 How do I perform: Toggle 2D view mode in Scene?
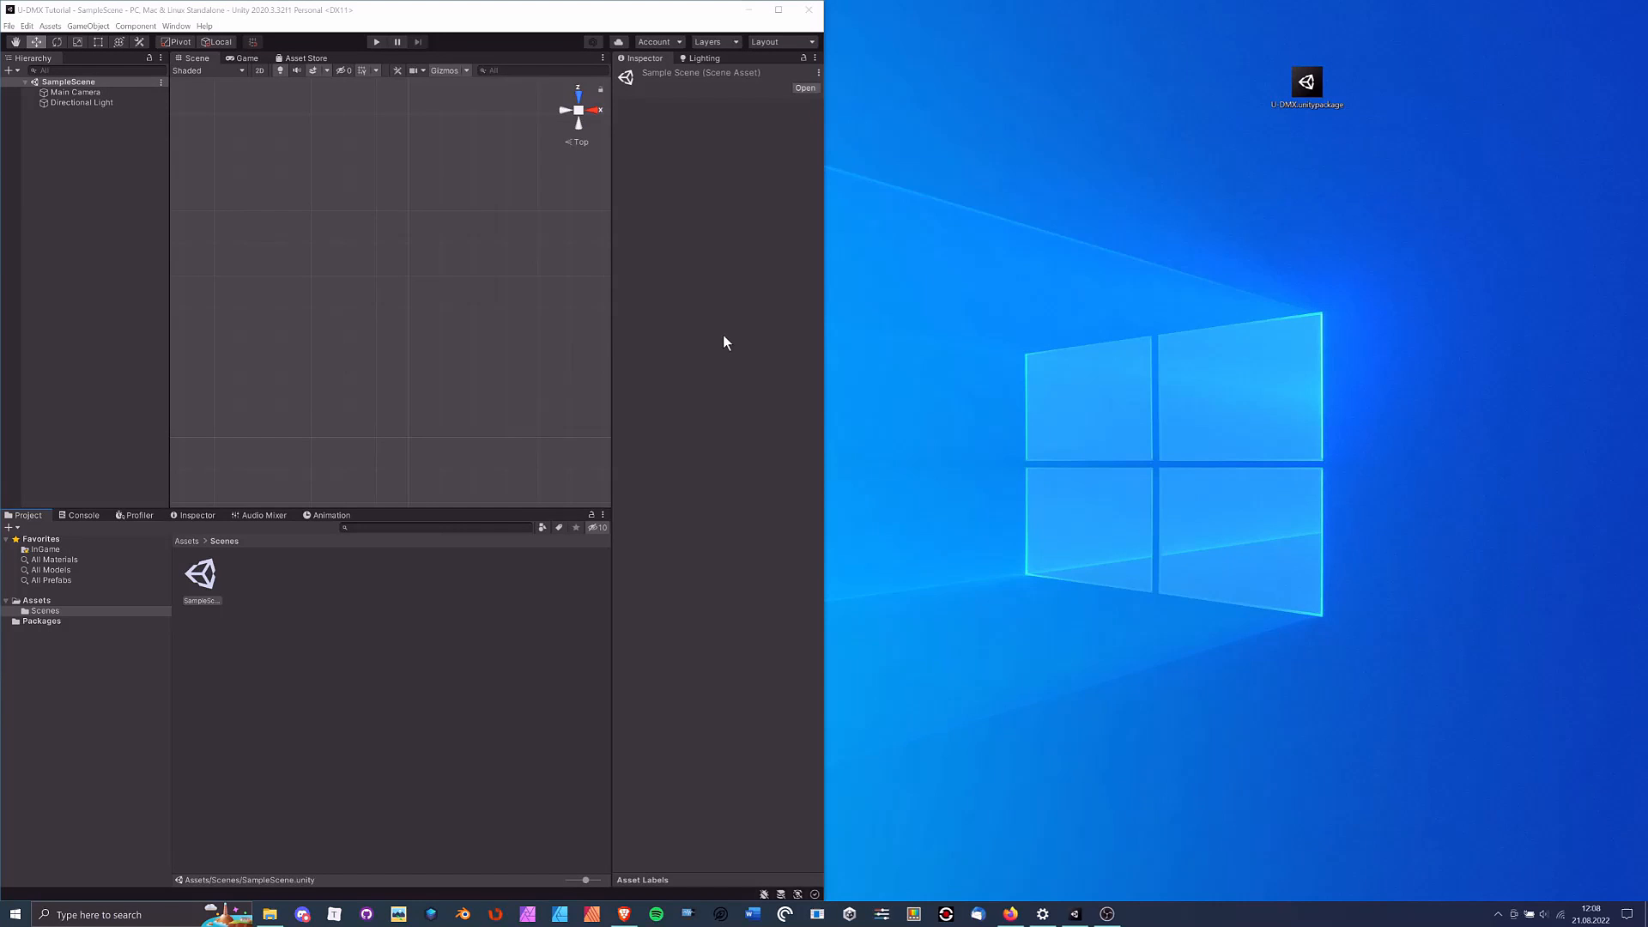[259, 70]
